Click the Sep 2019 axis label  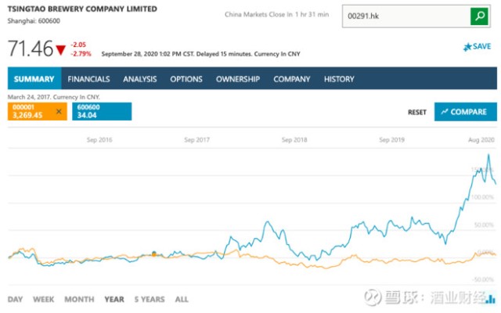click(x=391, y=139)
